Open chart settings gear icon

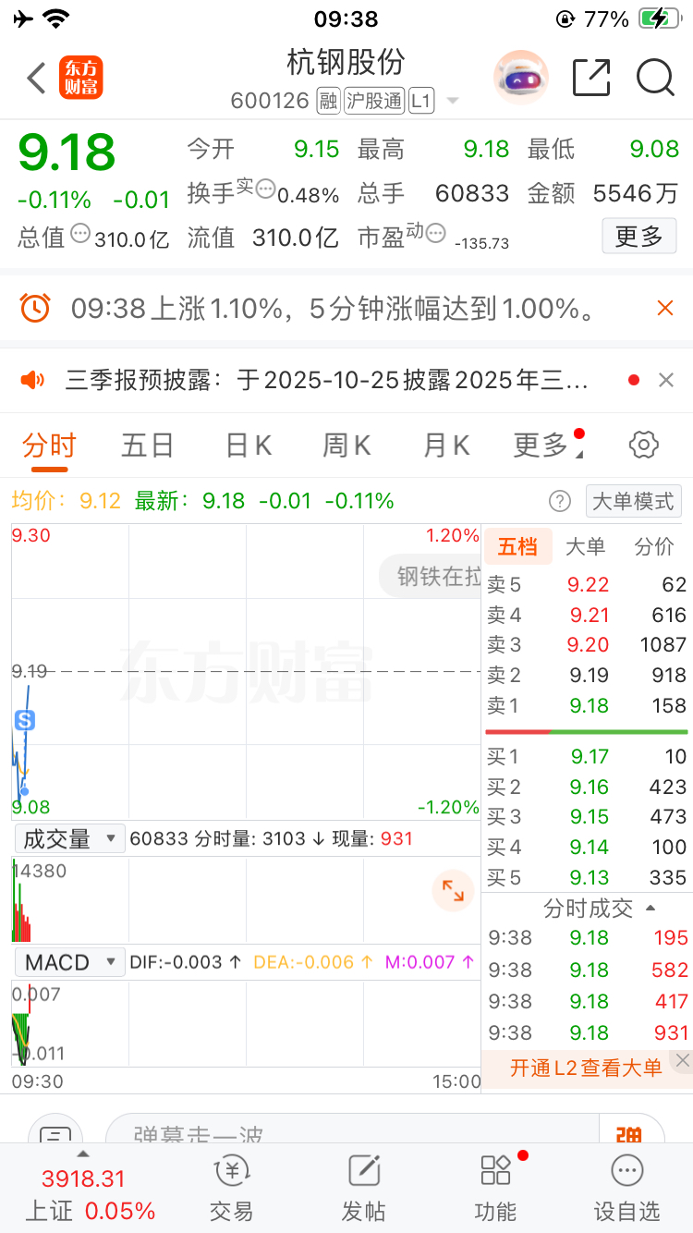pos(644,446)
